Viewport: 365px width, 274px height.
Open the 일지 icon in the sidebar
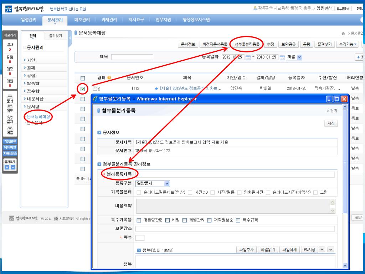(x=10, y=119)
